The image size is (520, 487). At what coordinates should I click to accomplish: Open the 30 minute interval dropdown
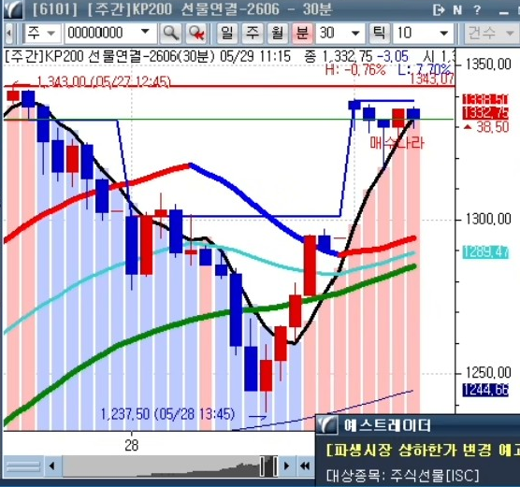pyautogui.click(x=340, y=33)
